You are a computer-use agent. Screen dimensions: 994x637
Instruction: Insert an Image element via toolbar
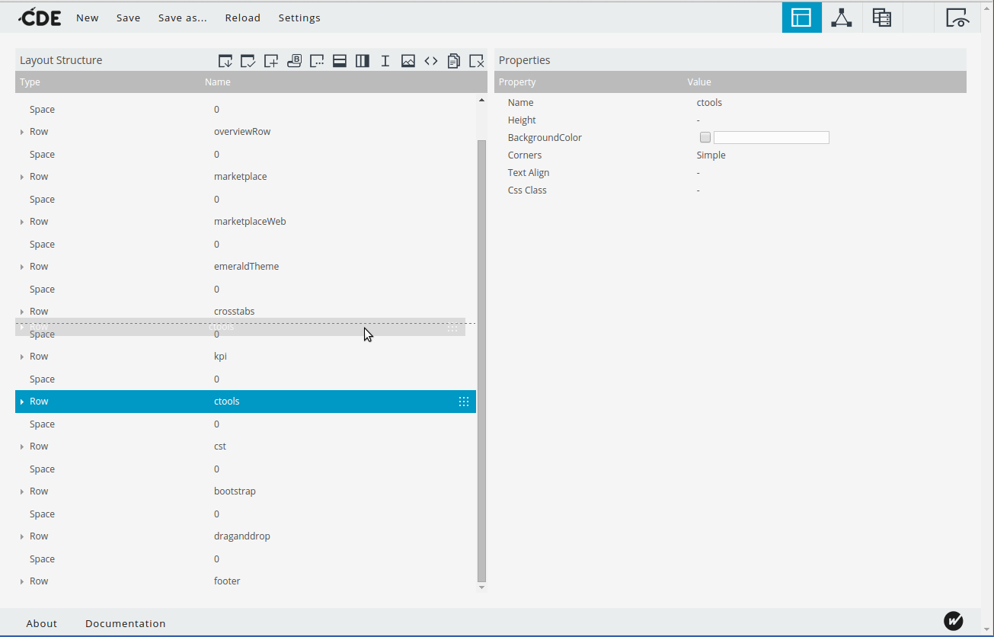pos(408,60)
